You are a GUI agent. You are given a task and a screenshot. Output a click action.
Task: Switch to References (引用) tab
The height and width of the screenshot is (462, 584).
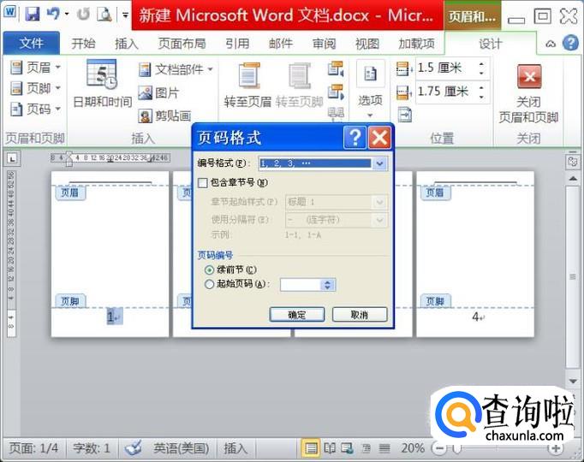click(237, 44)
